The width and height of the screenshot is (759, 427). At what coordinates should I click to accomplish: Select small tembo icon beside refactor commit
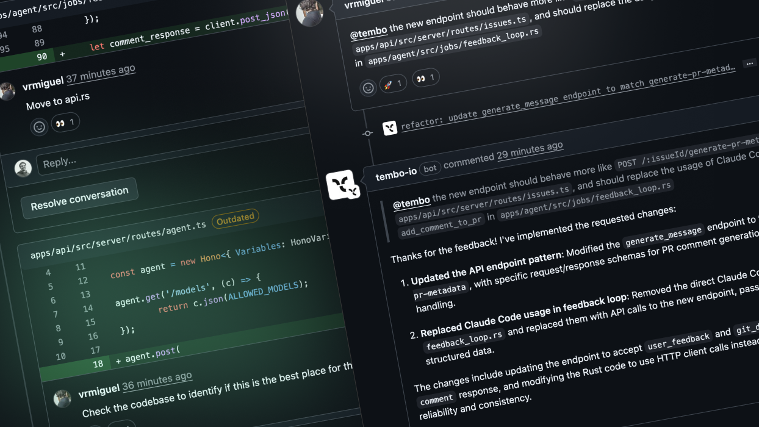tap(390, 127)
